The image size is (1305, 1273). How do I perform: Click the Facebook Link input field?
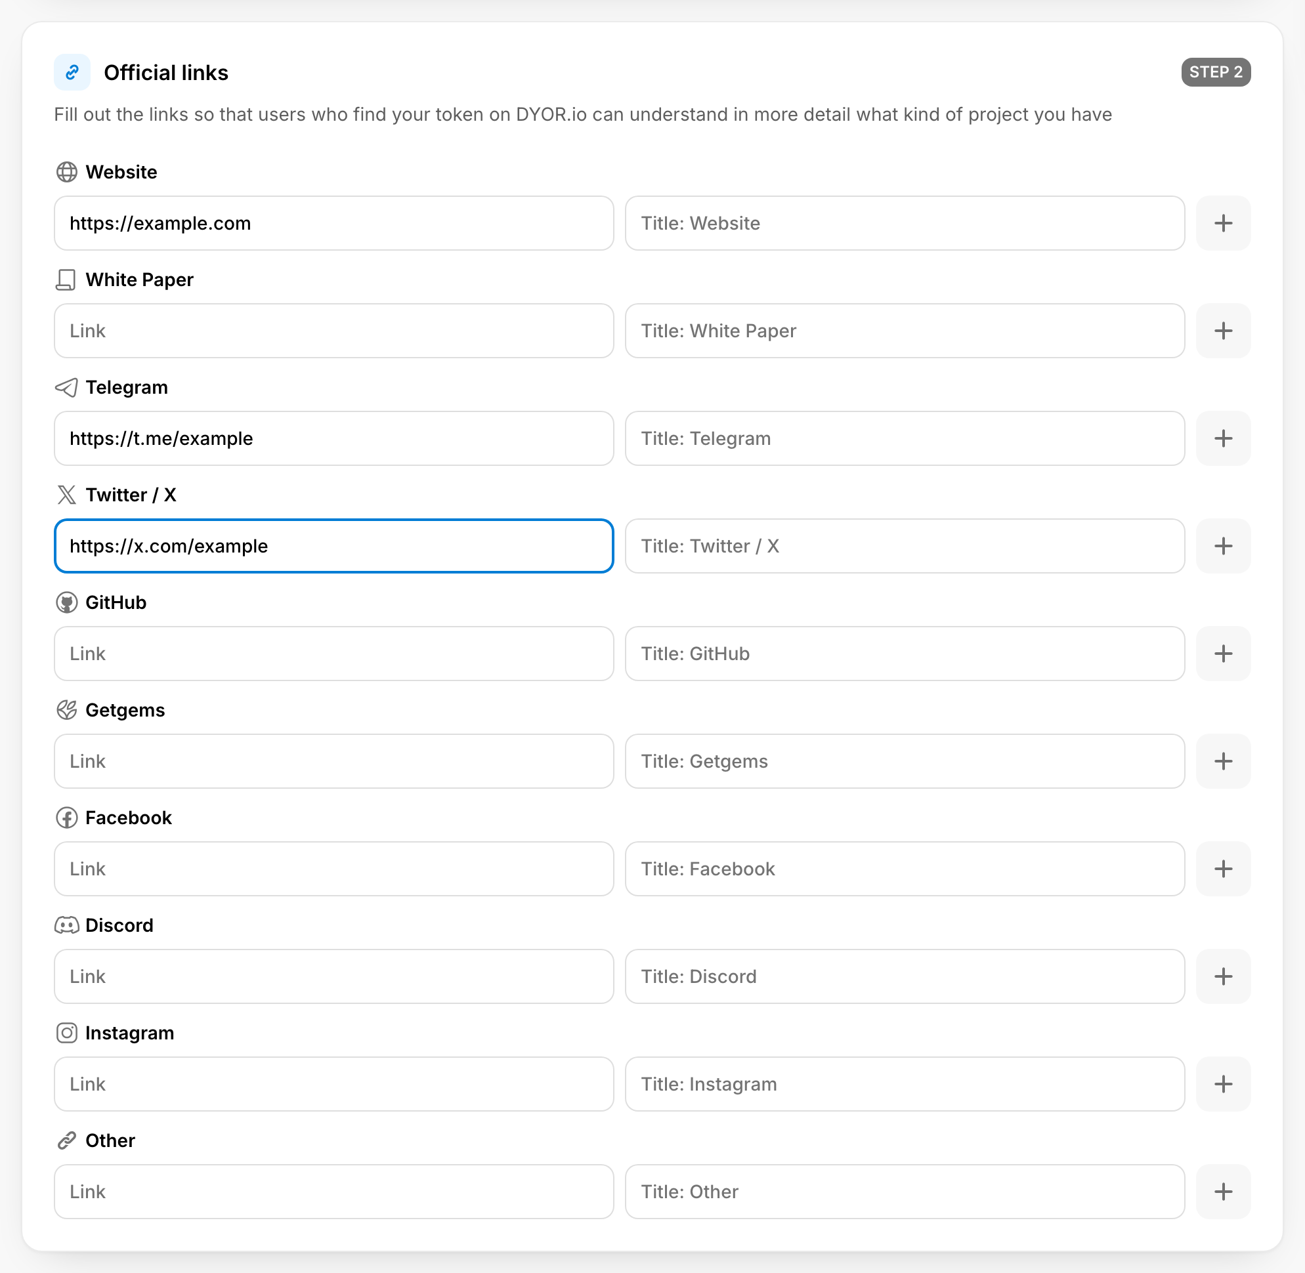click(333, 869)
